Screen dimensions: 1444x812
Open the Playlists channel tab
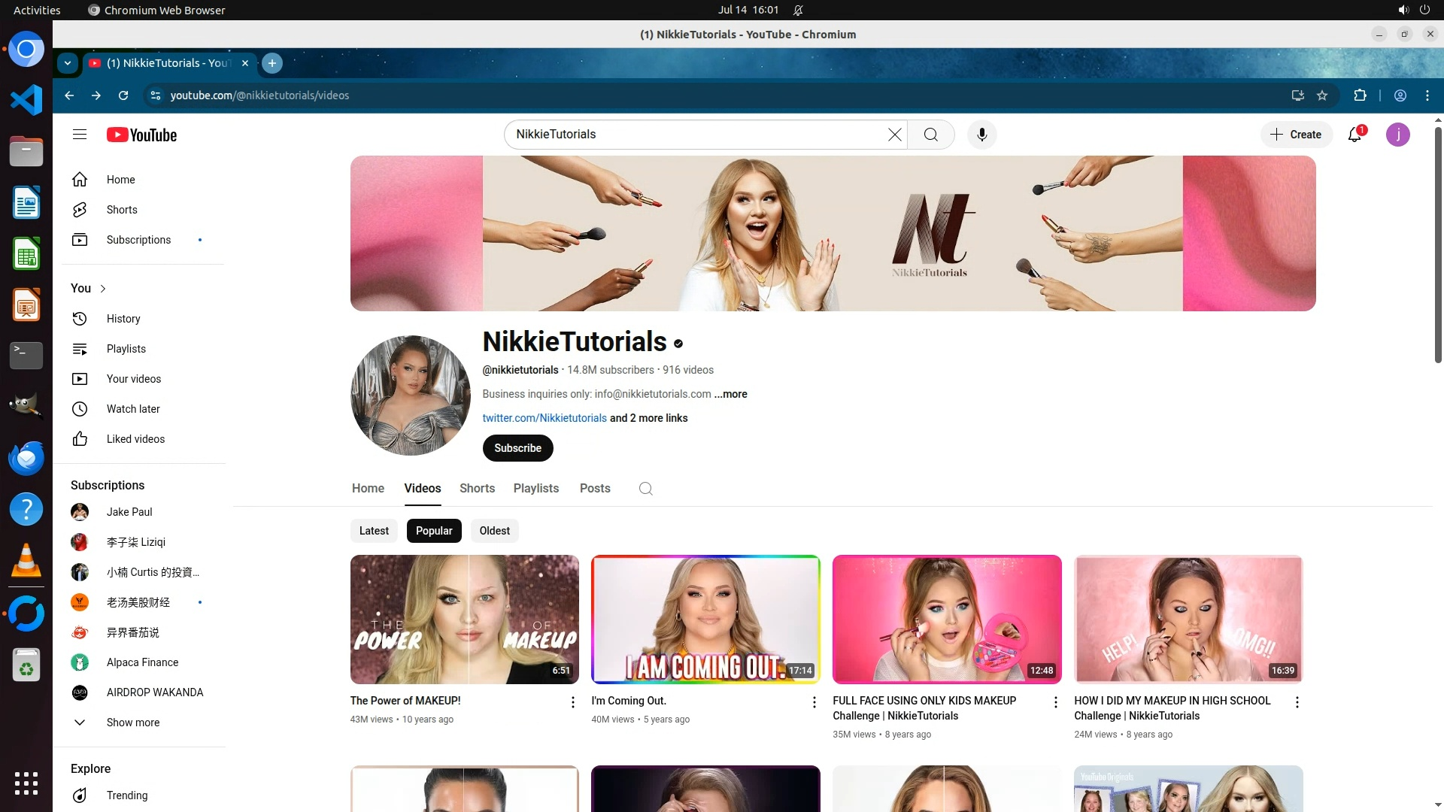tap(535, 489)
